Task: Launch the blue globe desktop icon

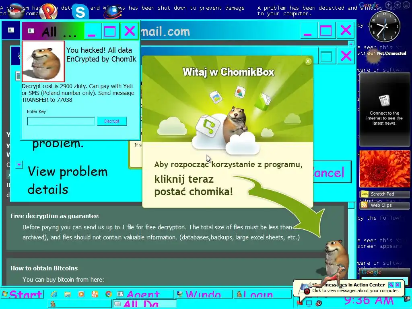Action: click(113, 12)
